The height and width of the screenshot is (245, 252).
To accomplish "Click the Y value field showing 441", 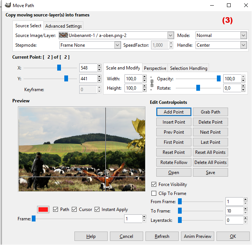I will pos(88,79).
